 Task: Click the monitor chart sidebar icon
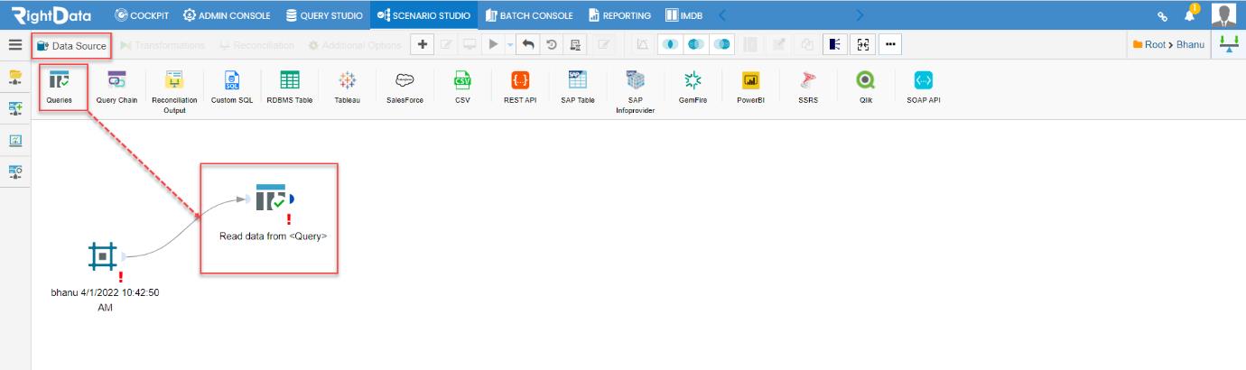(15, 141)
